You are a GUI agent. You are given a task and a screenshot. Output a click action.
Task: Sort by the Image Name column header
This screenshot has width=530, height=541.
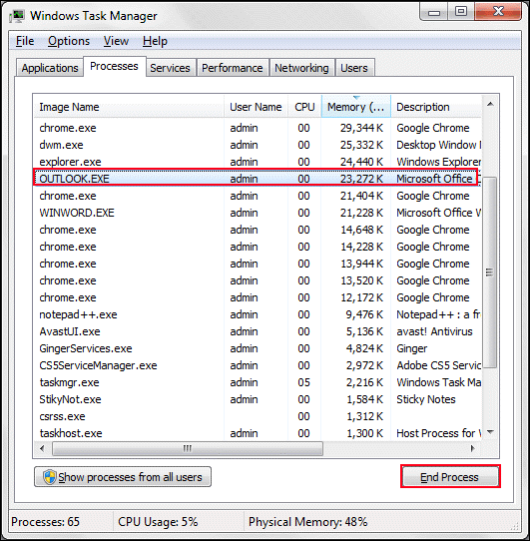[129, 107]
